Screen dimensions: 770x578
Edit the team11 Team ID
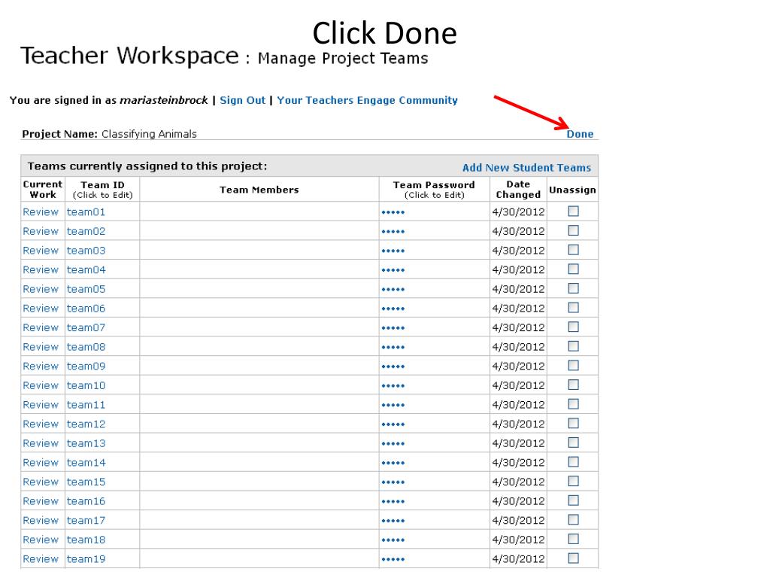(86, 404)
